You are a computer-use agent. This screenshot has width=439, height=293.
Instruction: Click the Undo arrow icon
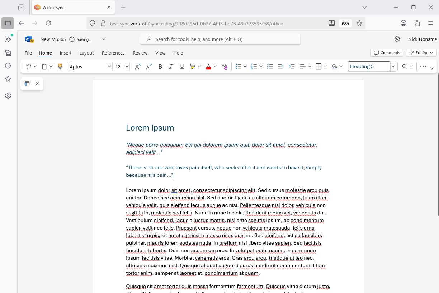pyautogui.click(x=28, y=66)
